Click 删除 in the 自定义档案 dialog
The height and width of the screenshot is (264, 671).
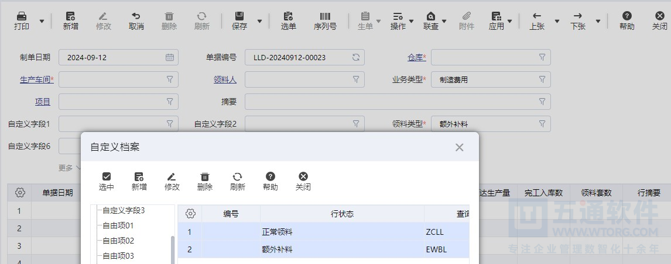205,182
